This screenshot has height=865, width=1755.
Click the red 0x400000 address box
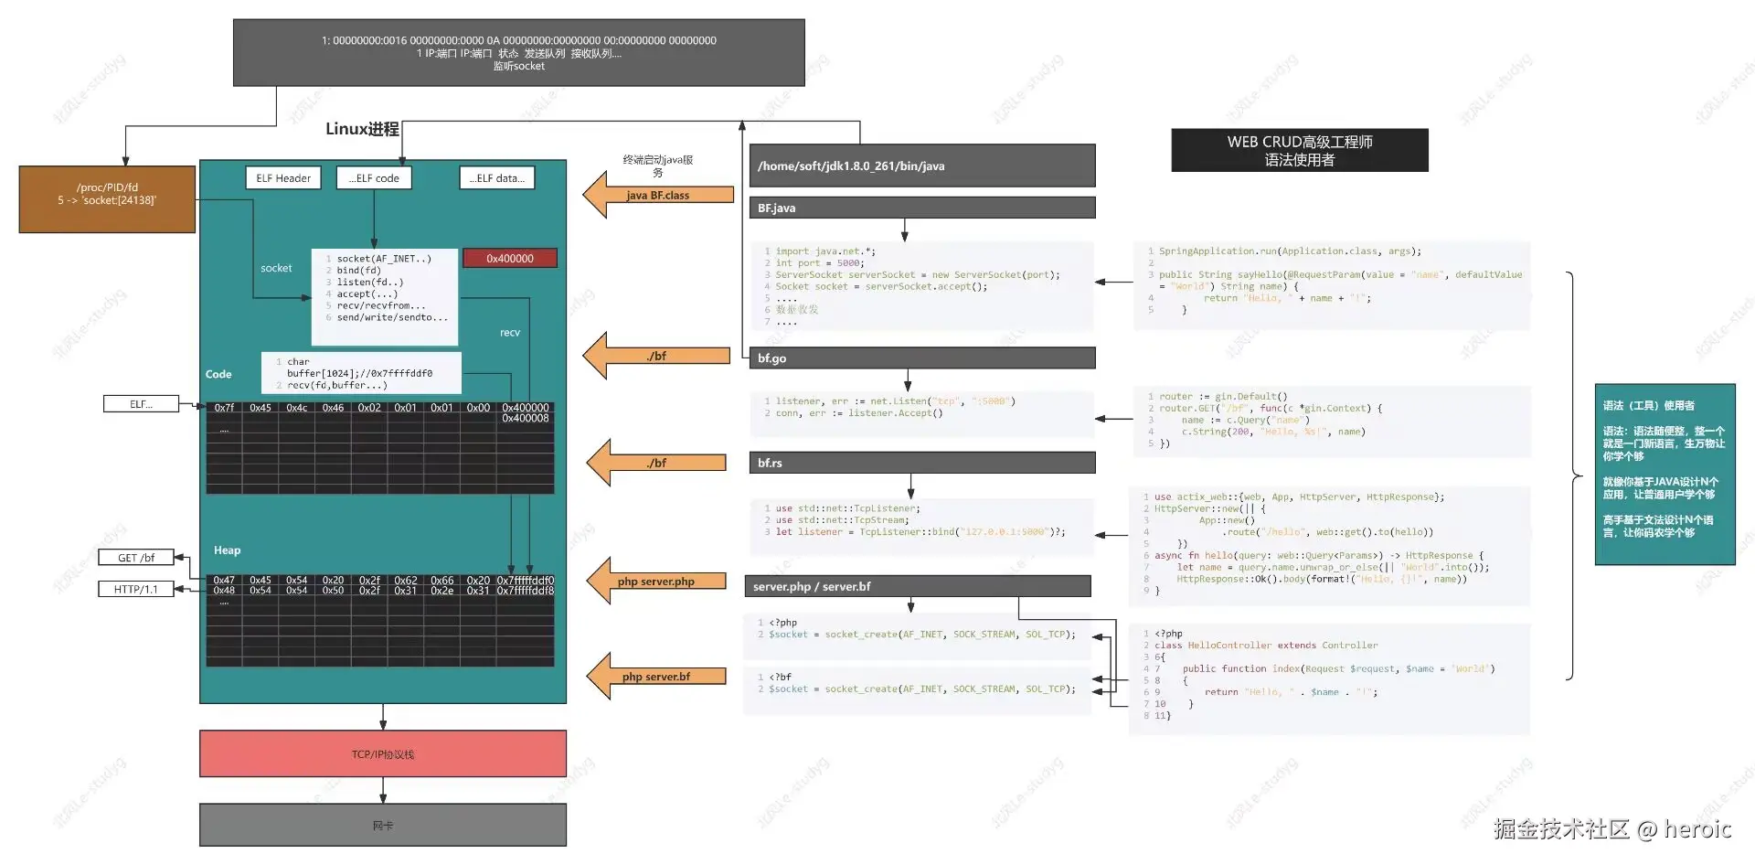coord(510,259)
